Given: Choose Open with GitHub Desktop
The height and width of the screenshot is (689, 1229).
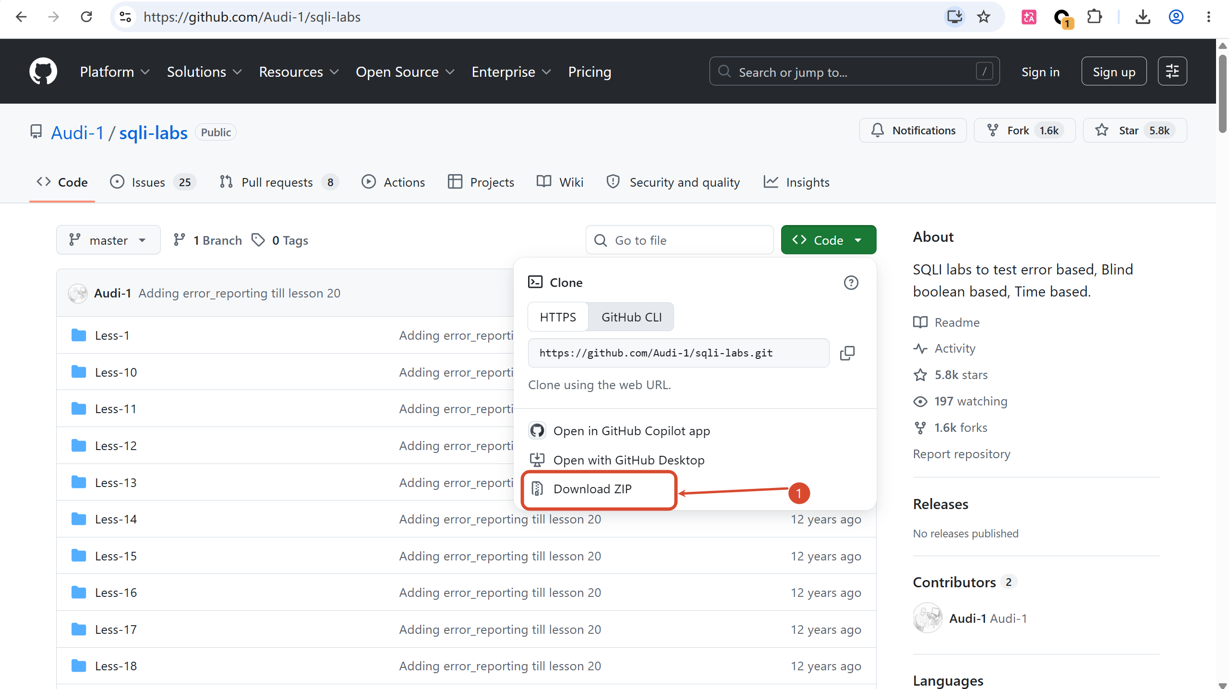Looking at the screenshot, I should pyautogui.click(x=617, y=460).
